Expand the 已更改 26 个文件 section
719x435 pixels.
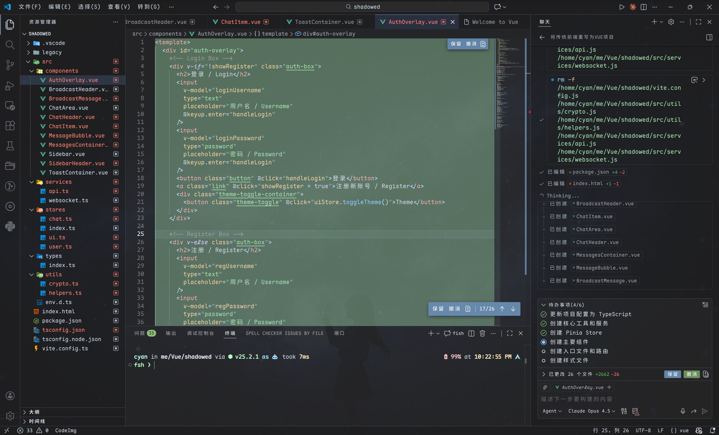(544, 374)
